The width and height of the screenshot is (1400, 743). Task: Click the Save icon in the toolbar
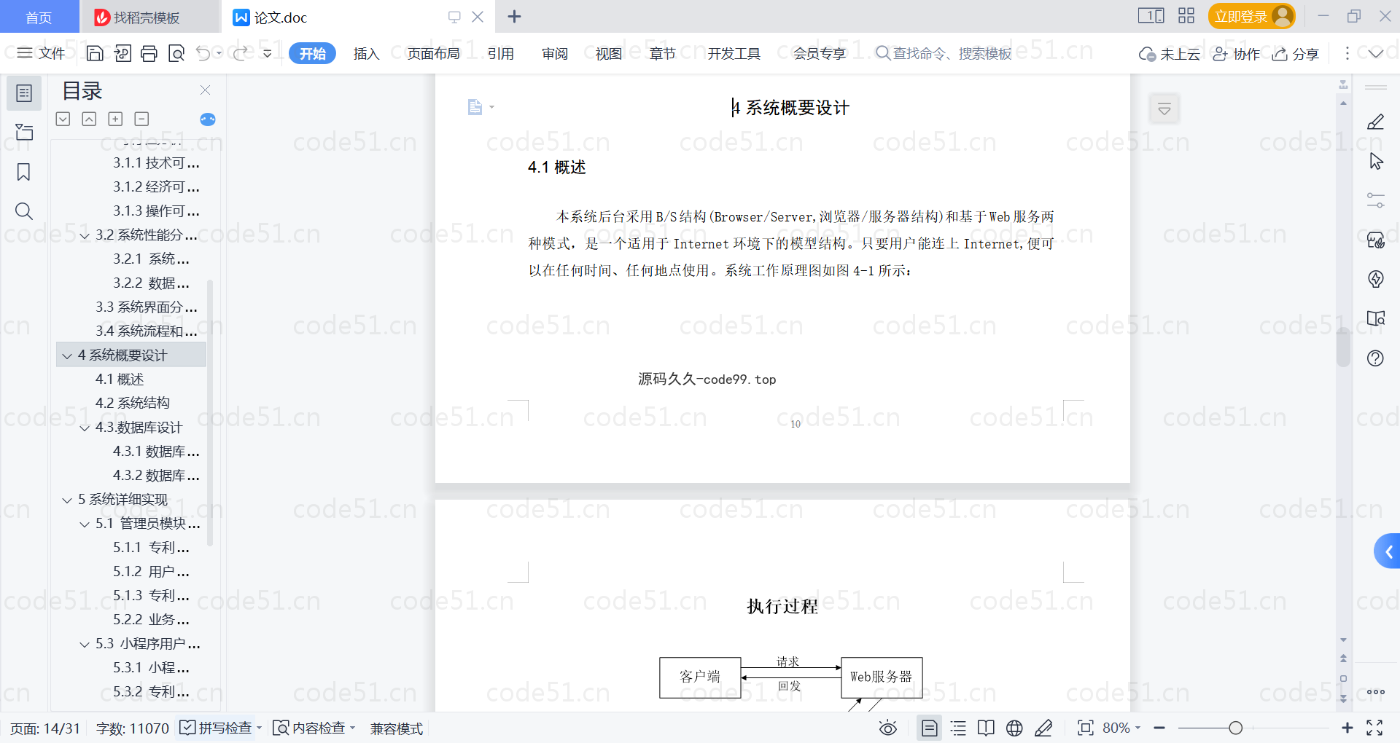click(95, 53)
